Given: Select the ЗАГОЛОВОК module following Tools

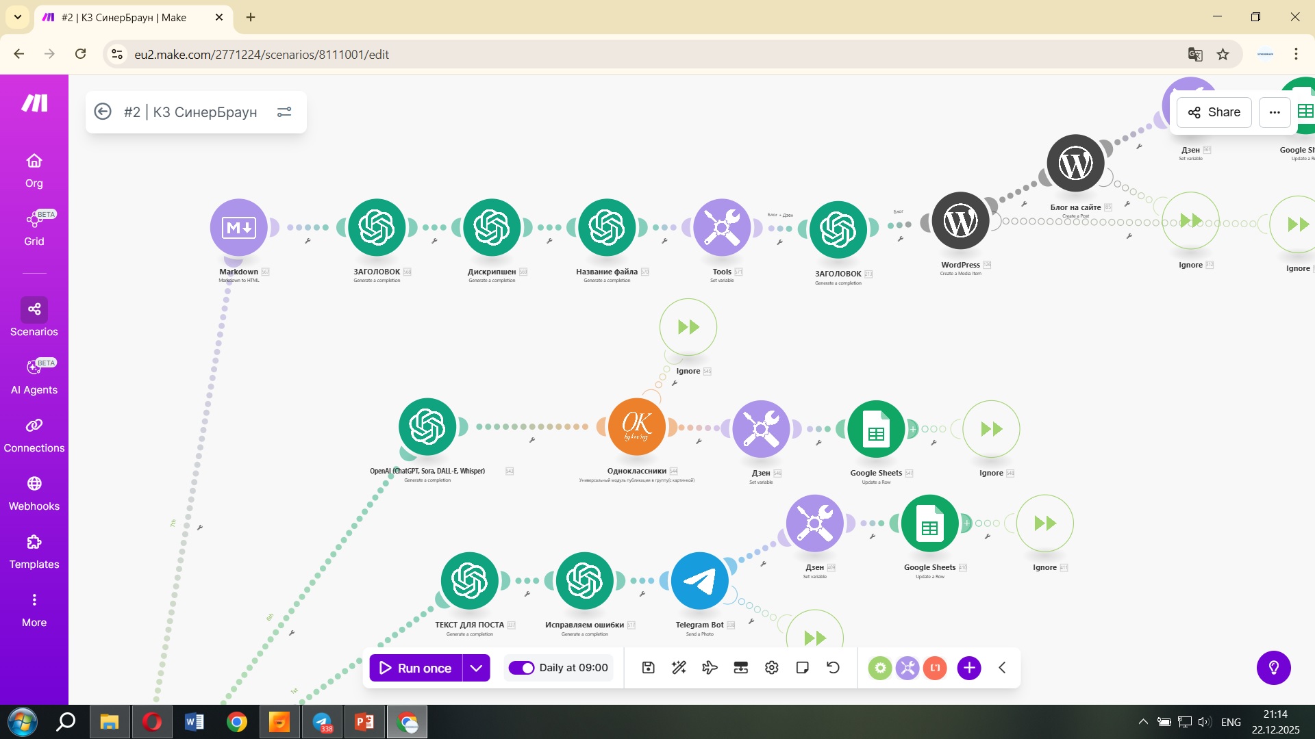Looking at the screenshot, I should (838, 230).
